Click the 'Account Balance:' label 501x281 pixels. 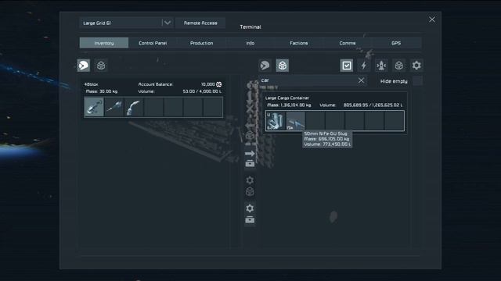(156, 84)
